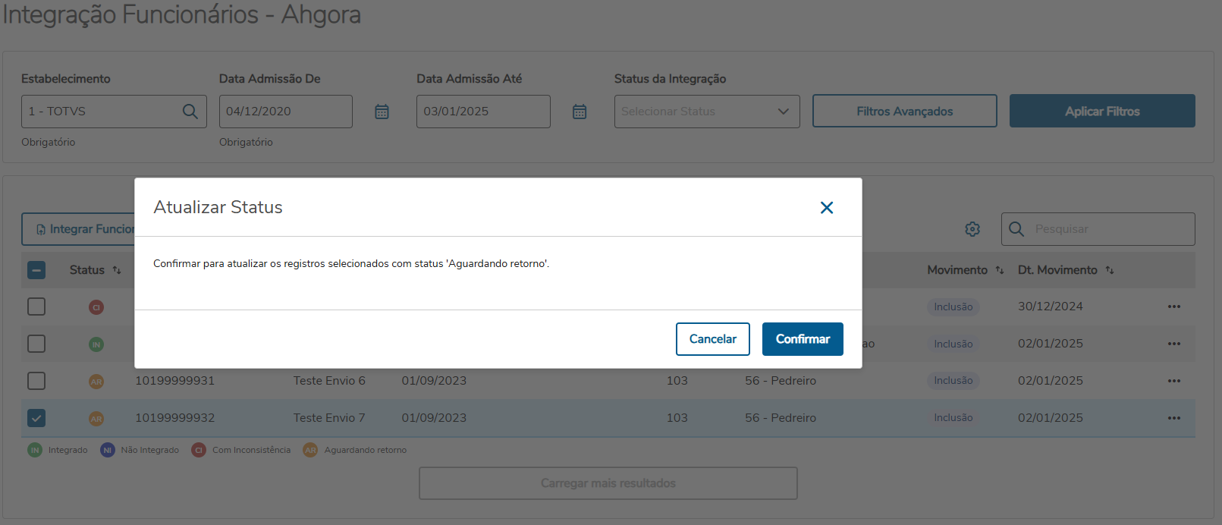Click the Estabelecimento search magnifier icon
Viewport: 1222px width, 525px height.
point(190,112)
